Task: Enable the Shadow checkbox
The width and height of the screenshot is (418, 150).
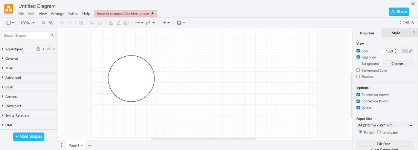Action: coord(358,76)
